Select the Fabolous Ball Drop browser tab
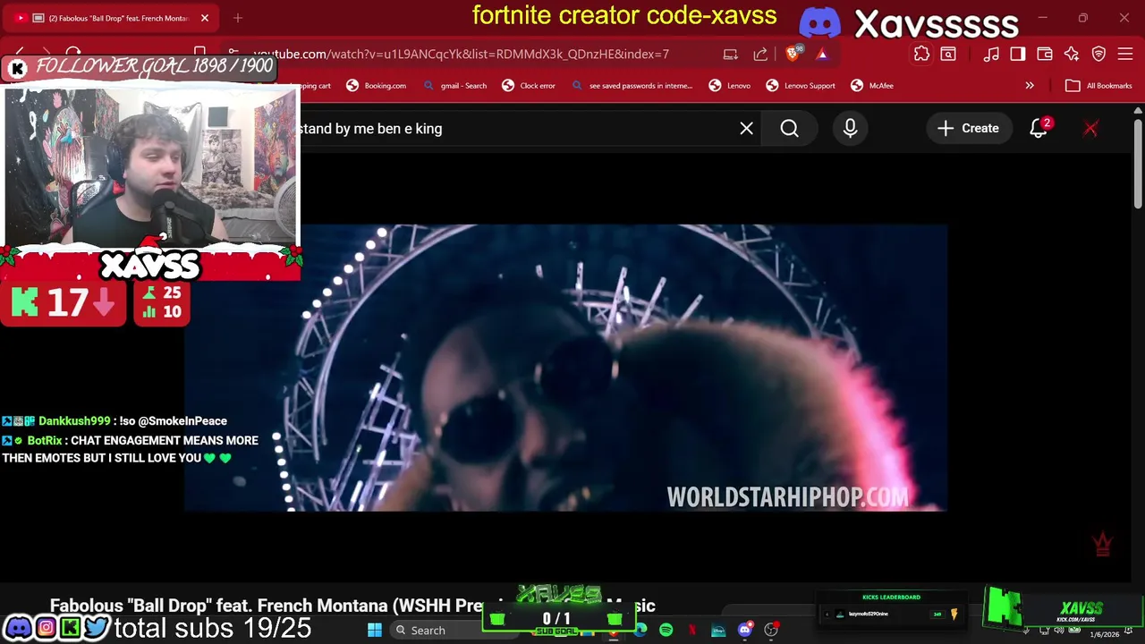 point(112,18)
